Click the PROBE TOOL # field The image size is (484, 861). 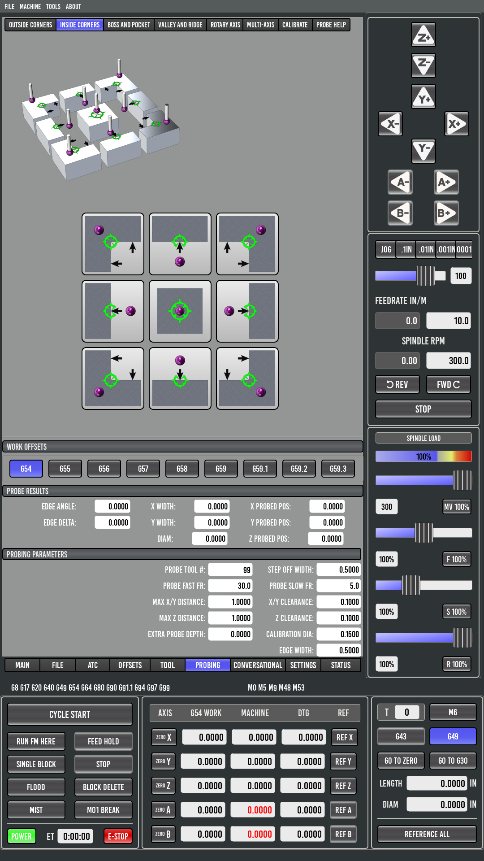coord(230,570)
